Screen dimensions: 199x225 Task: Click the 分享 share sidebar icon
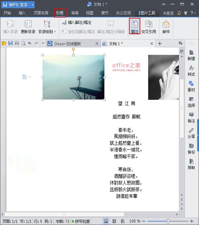coord(191,133)
